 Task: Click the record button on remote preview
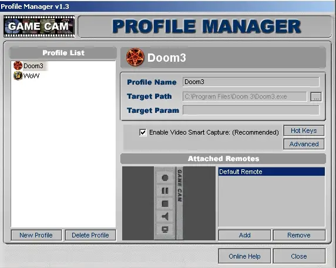pyautogui.click(x=164, y=177)
